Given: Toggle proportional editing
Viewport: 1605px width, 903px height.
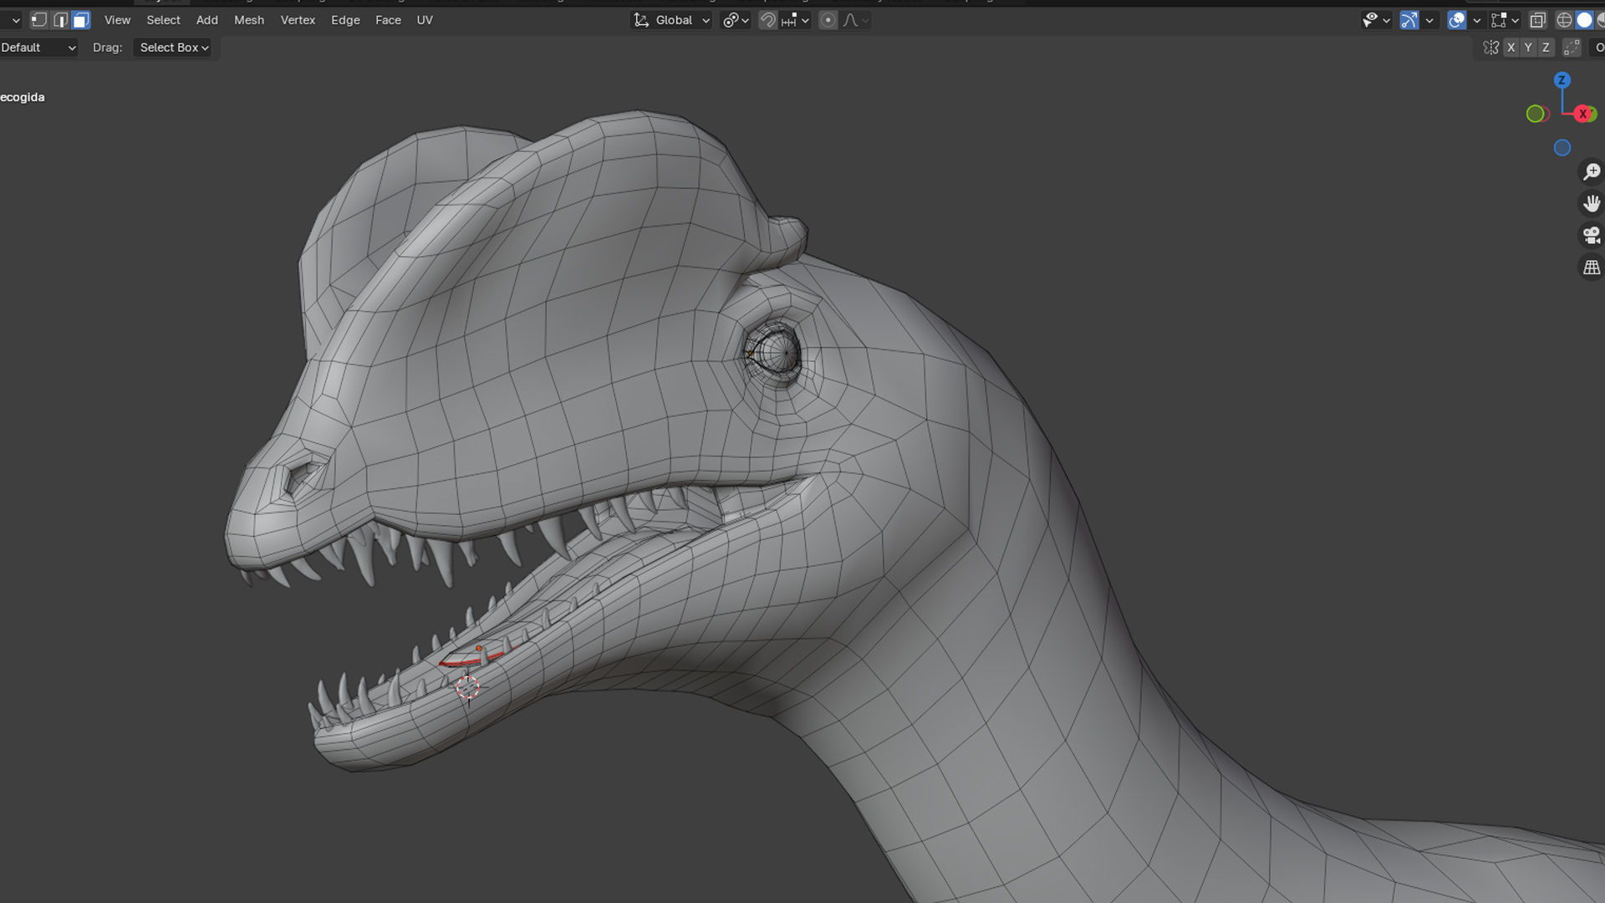Looking at the screenshot, I should tap(828, 20).
